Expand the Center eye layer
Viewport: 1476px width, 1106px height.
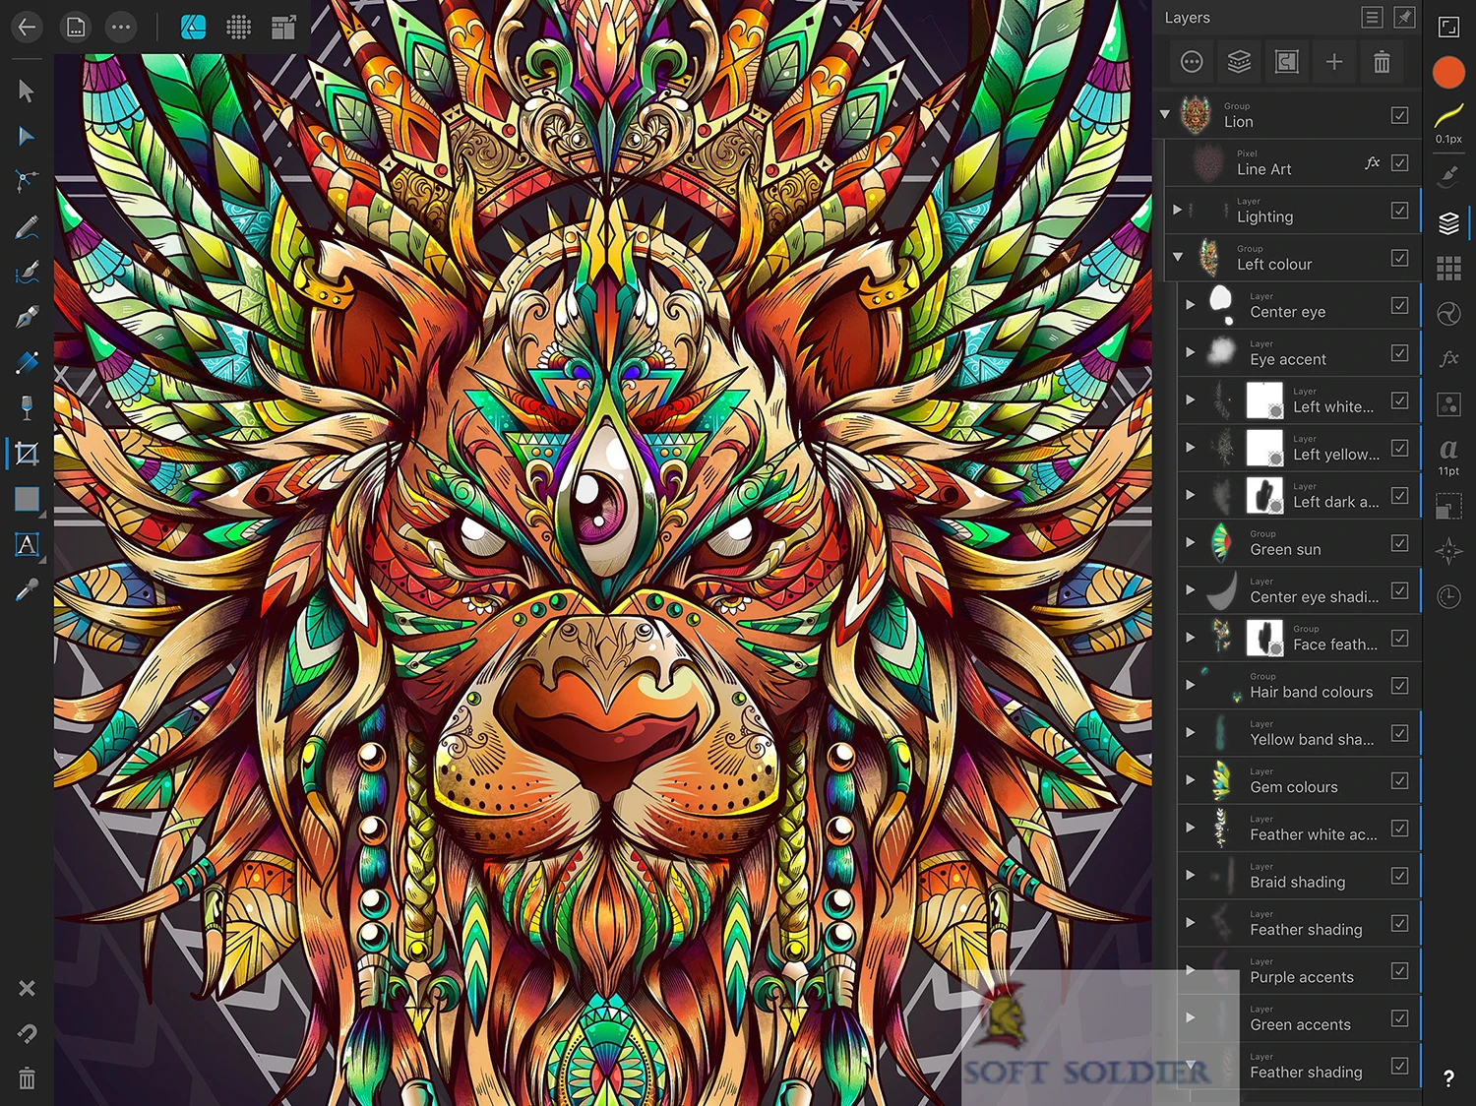tap(1191, 305)
